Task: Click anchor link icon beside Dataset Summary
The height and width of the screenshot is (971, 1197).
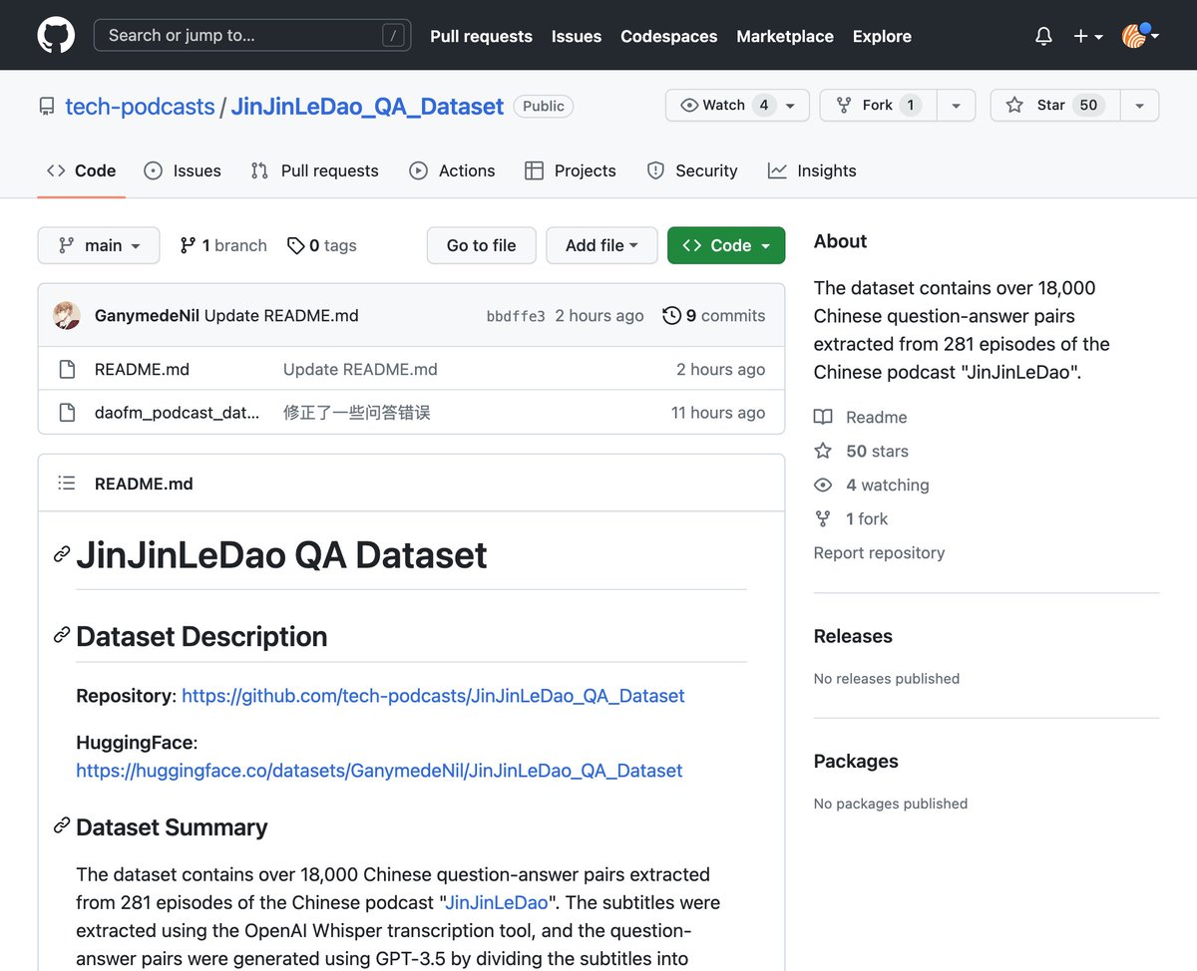Action: 62,825
